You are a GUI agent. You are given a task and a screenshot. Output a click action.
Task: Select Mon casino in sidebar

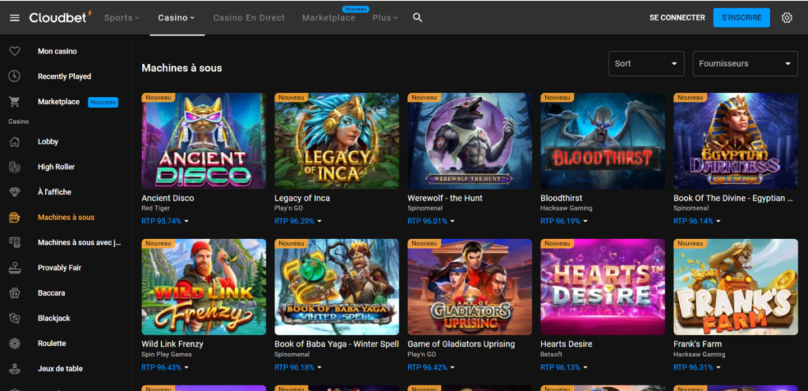pyautogui.click(x=57, y=51)
